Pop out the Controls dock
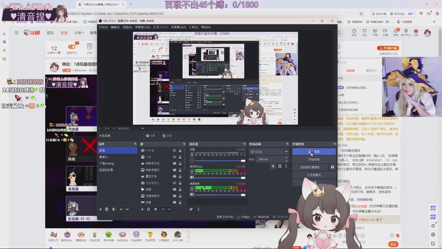The width and height of the screenshot is (442, 249). 335,144
